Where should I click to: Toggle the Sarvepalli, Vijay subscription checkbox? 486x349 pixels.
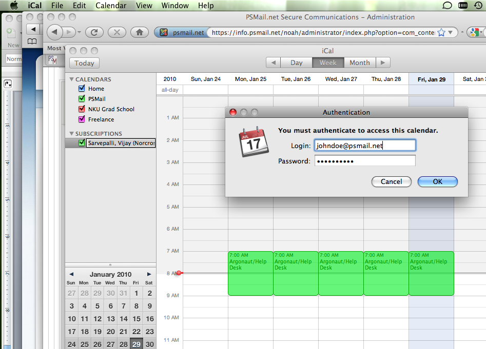82,142
